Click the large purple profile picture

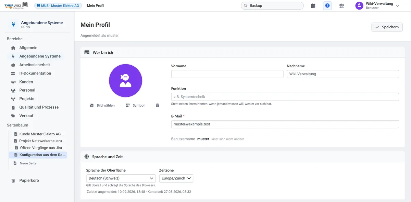[x=125, y=81]
